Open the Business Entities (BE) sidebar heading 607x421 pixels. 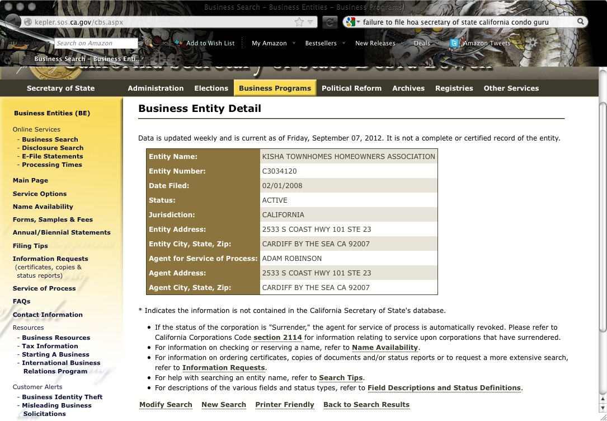[52, 113]
